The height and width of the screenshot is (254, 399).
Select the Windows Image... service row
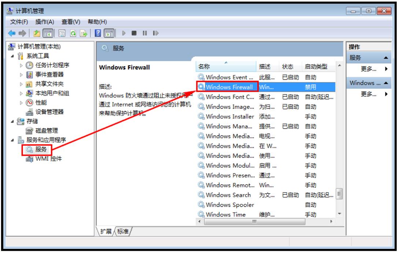[266, 107]
